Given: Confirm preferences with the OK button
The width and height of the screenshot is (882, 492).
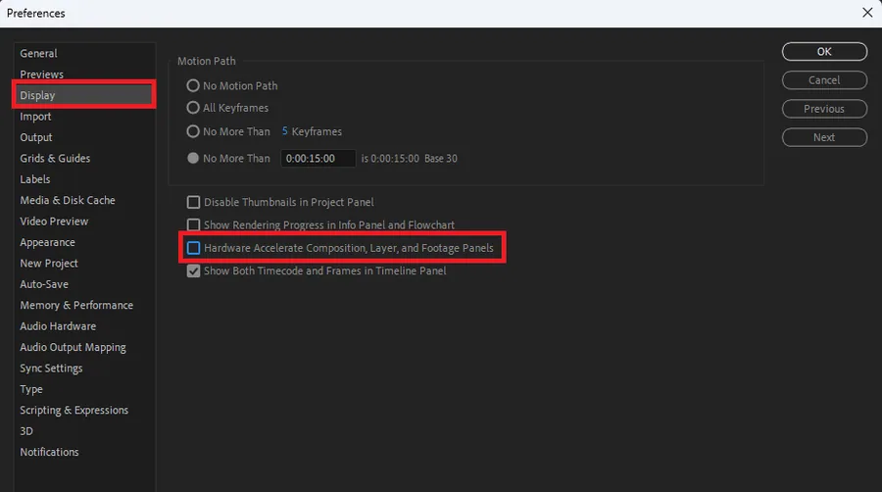Looking at the screenshot, I should click(824, 52).
